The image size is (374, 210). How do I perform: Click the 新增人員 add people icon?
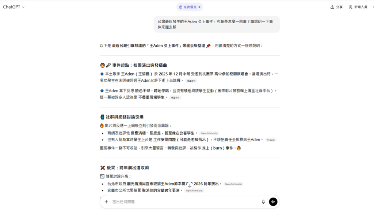(x=351, y=7)
